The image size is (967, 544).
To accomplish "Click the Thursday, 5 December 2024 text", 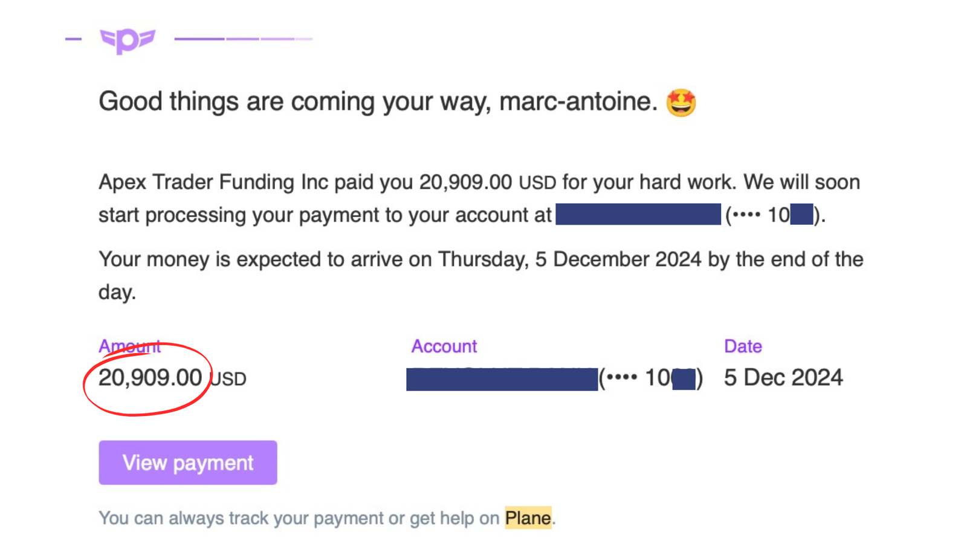I will click(x=569, y=259).
